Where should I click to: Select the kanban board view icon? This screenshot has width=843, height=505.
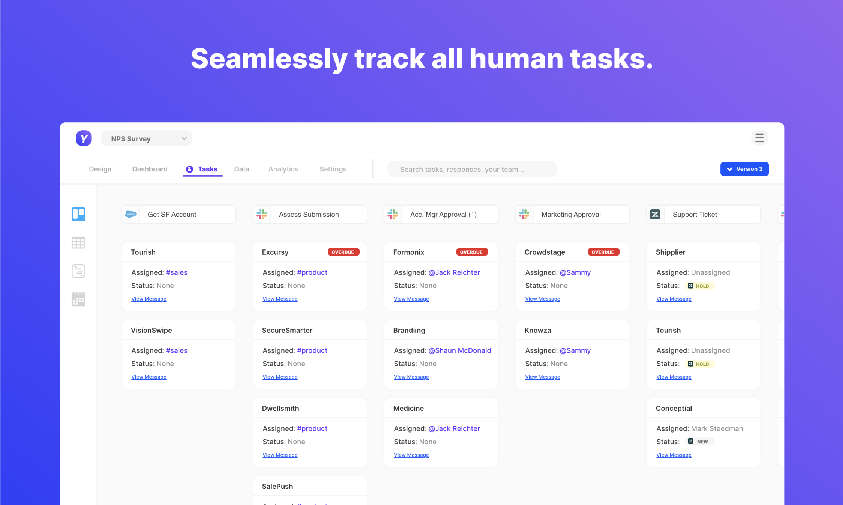click(x=78, y=214)
